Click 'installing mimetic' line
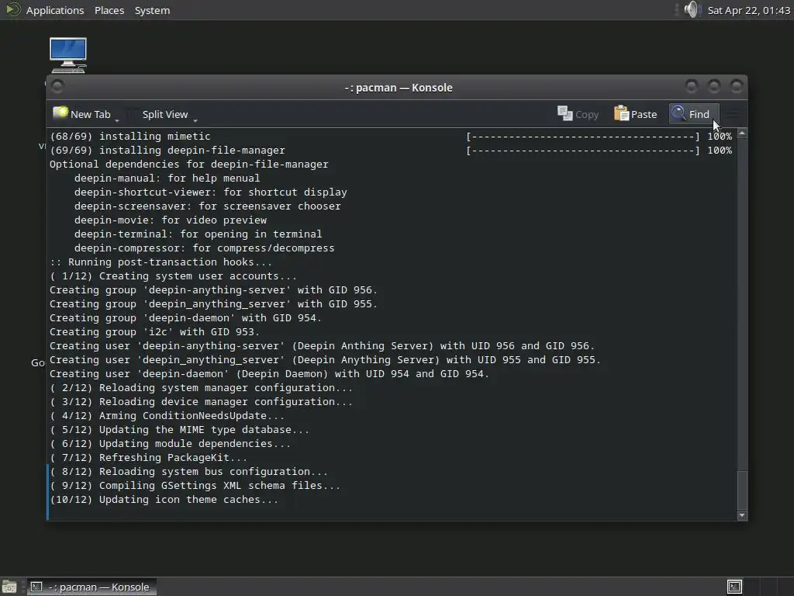 130,136
